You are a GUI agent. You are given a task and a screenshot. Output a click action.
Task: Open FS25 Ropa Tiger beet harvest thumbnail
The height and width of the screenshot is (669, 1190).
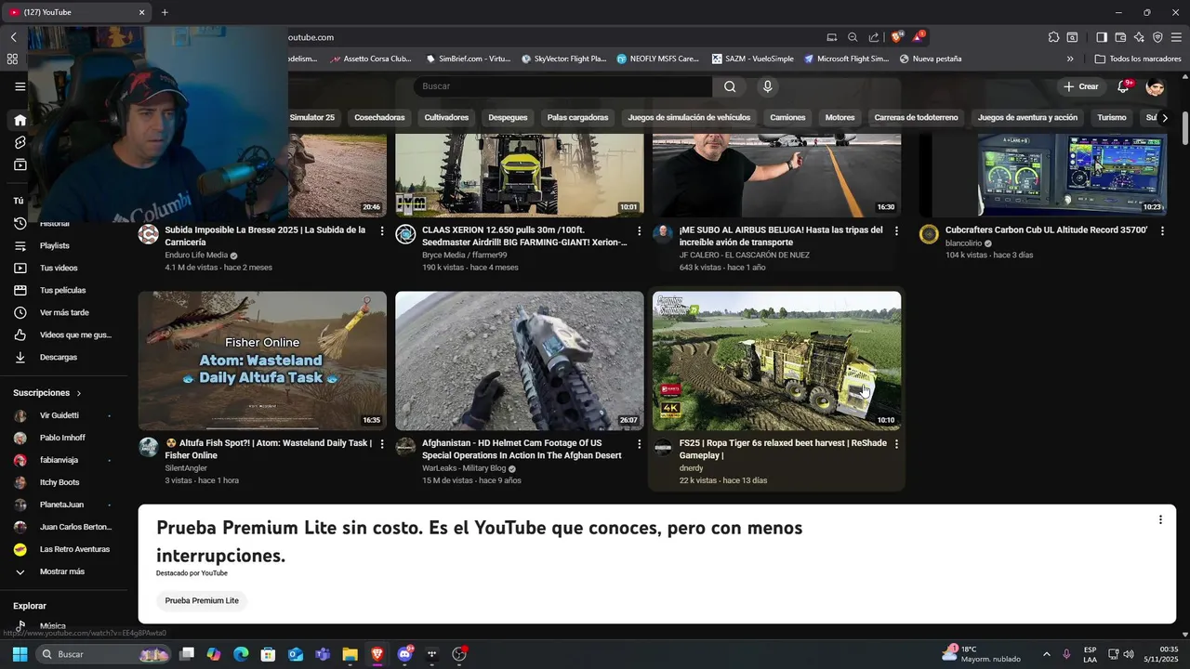click(776, 361)
